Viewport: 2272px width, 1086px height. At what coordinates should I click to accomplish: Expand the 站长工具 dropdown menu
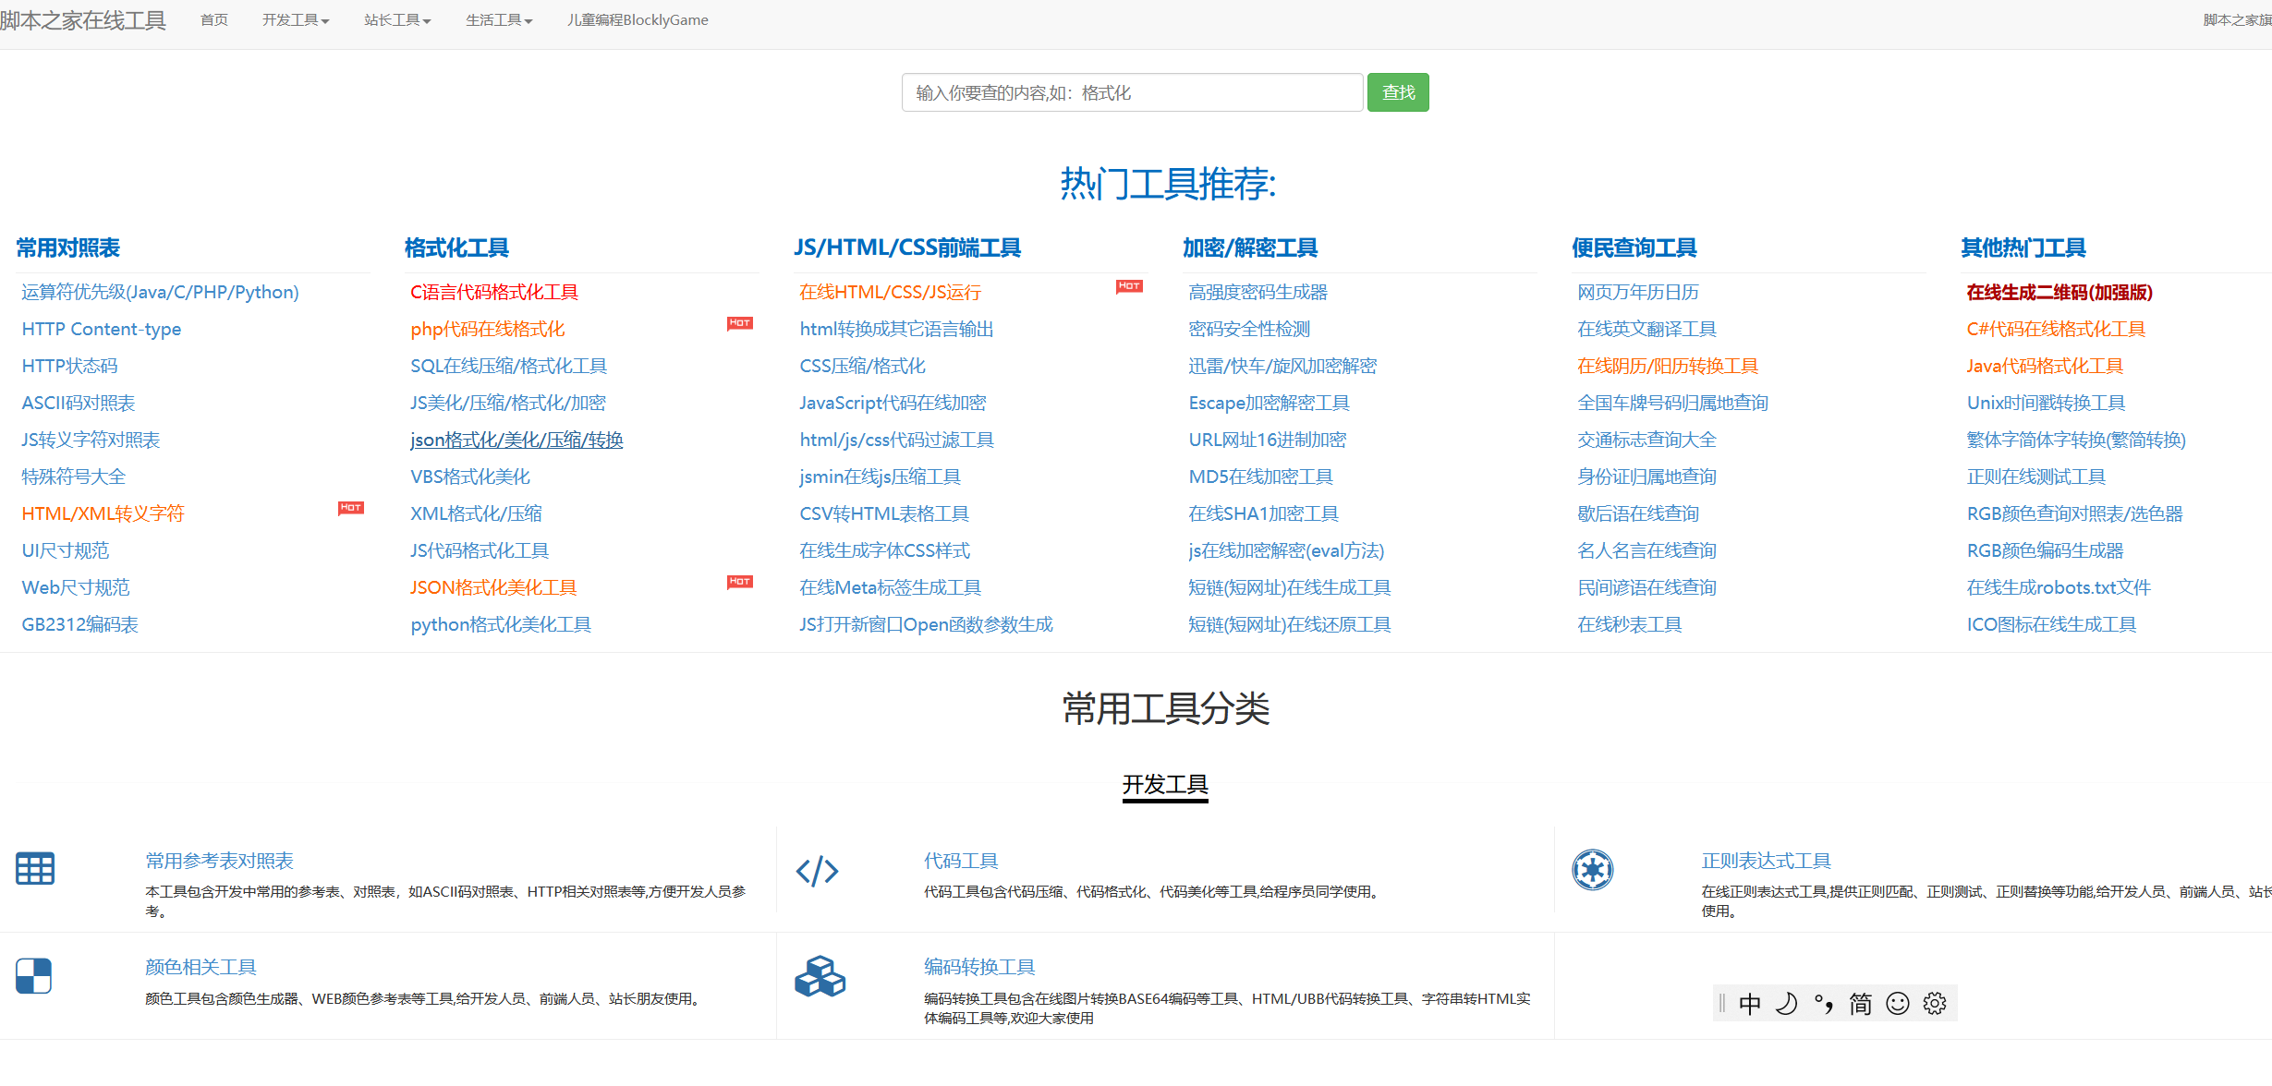(396, 20)
